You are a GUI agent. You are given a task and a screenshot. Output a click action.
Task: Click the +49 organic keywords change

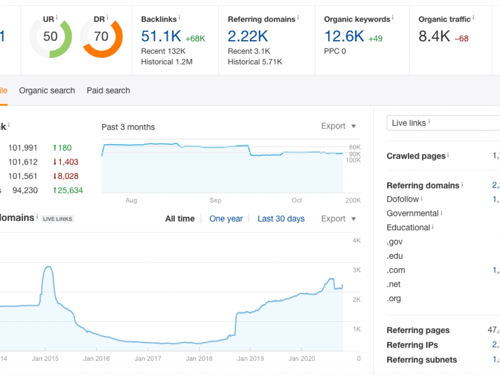[x=375, y=38]
